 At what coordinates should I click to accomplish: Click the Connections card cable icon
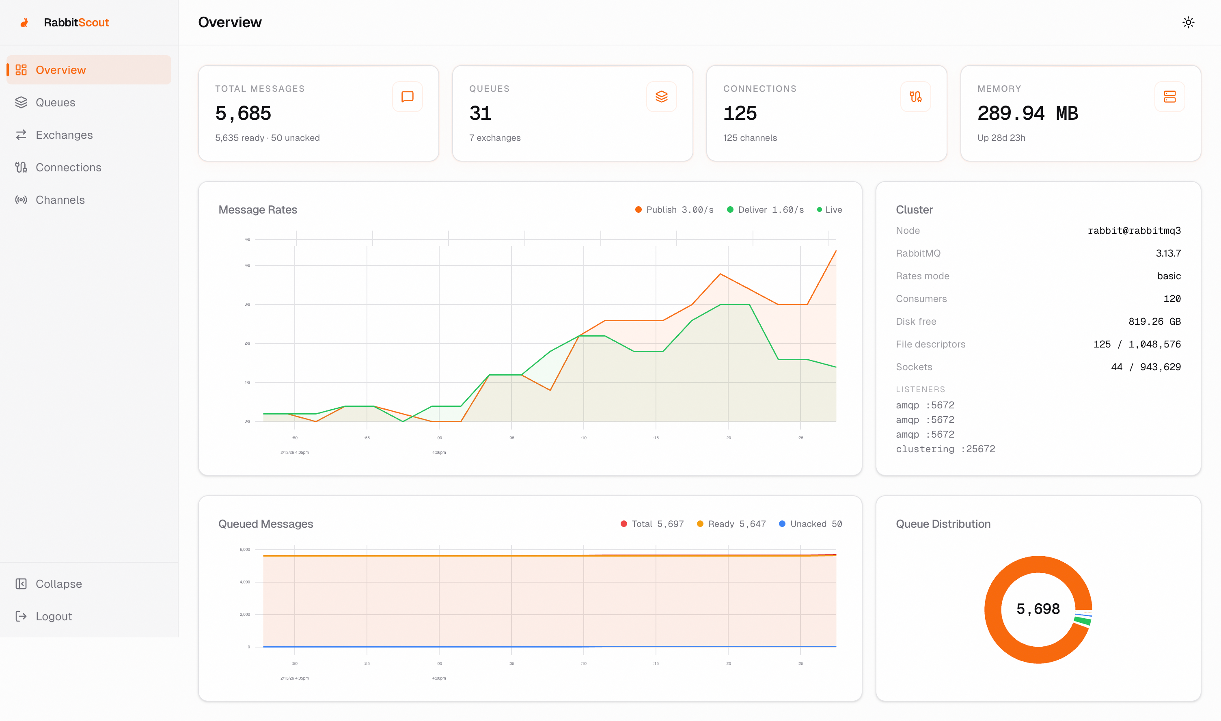(x=915, y=97)
